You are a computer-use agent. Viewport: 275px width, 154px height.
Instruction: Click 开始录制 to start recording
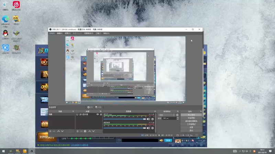click(x=191, y=118)
